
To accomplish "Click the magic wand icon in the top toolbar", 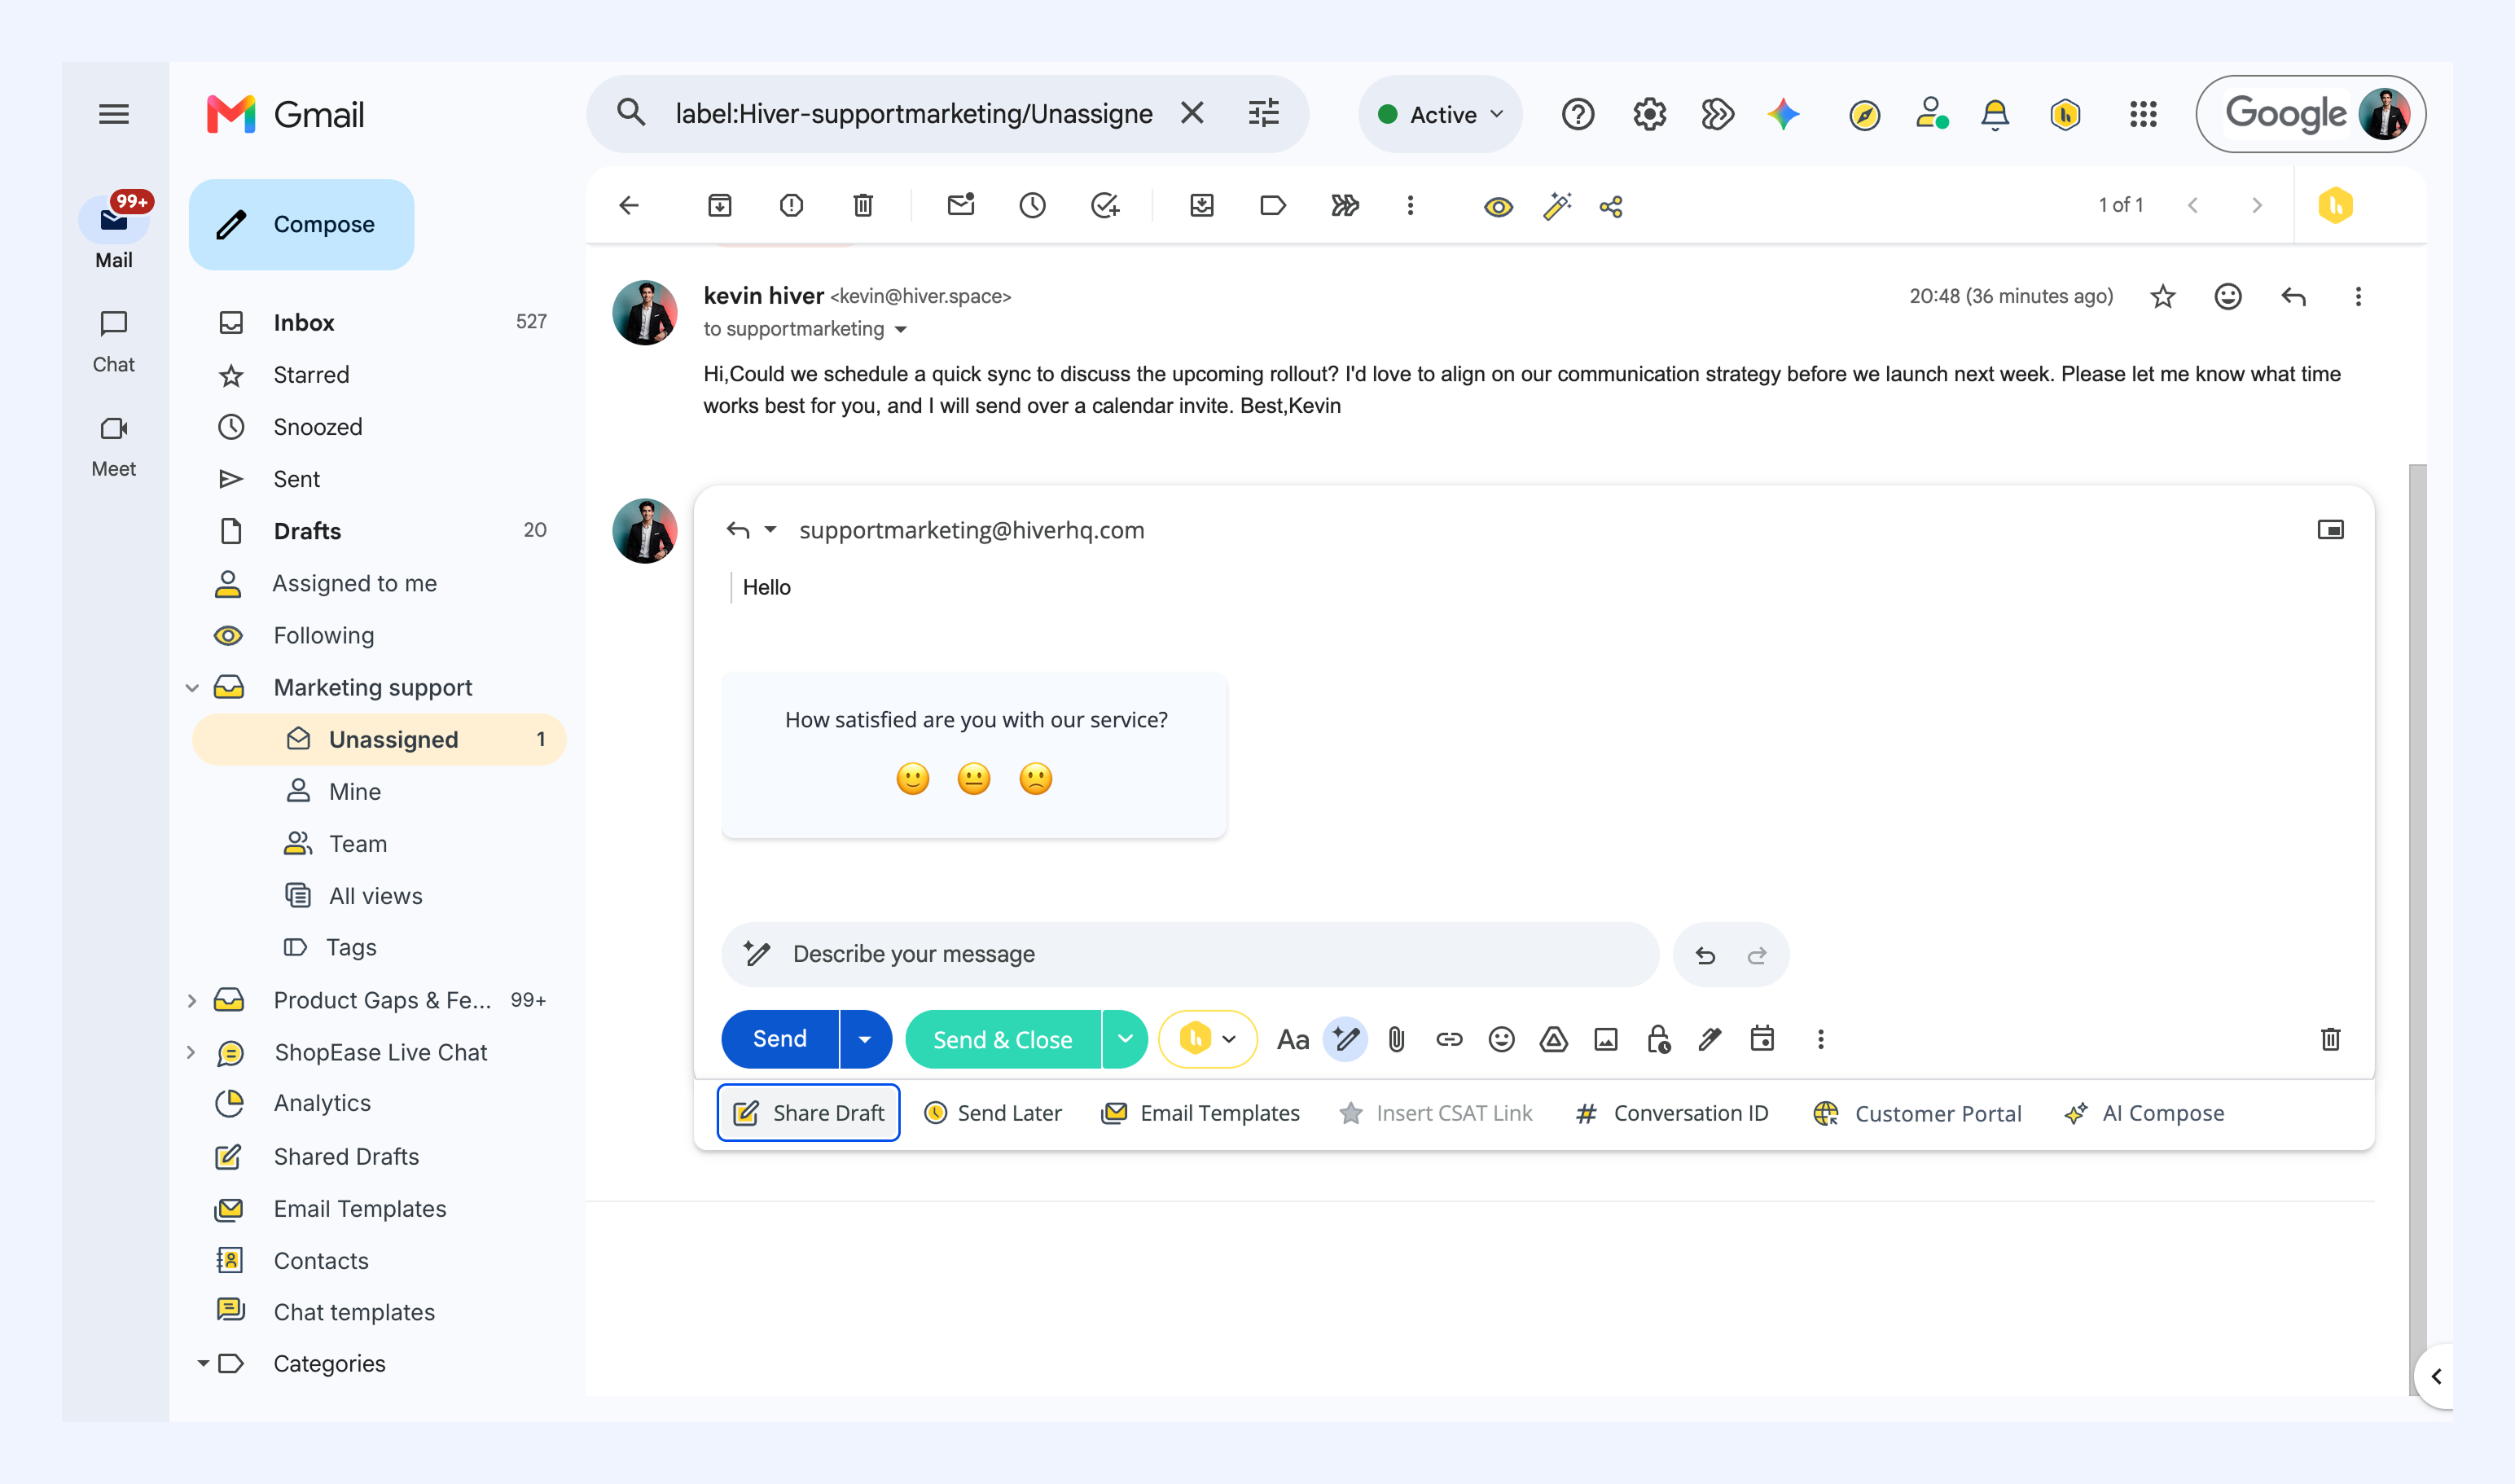I will 1557,206.
